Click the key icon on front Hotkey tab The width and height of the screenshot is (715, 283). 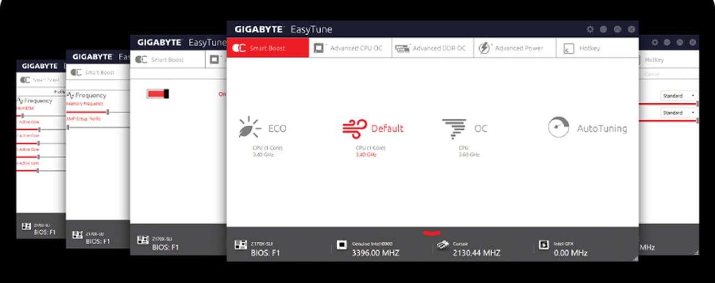pos(569,48)
